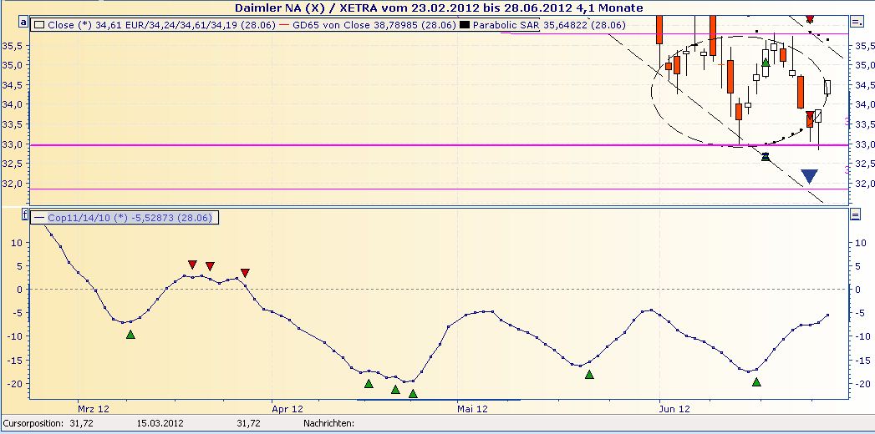Click the 15.03.2012 date in status bar
The width and height of the screenshot is (875, 434).
160,424
